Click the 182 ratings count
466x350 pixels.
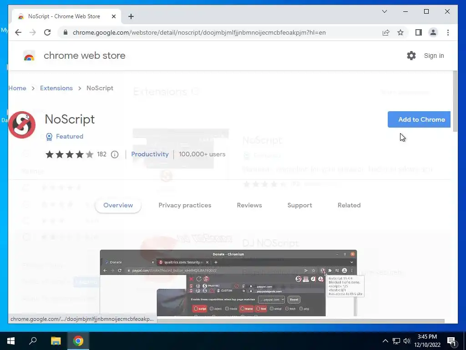[101, 154]
